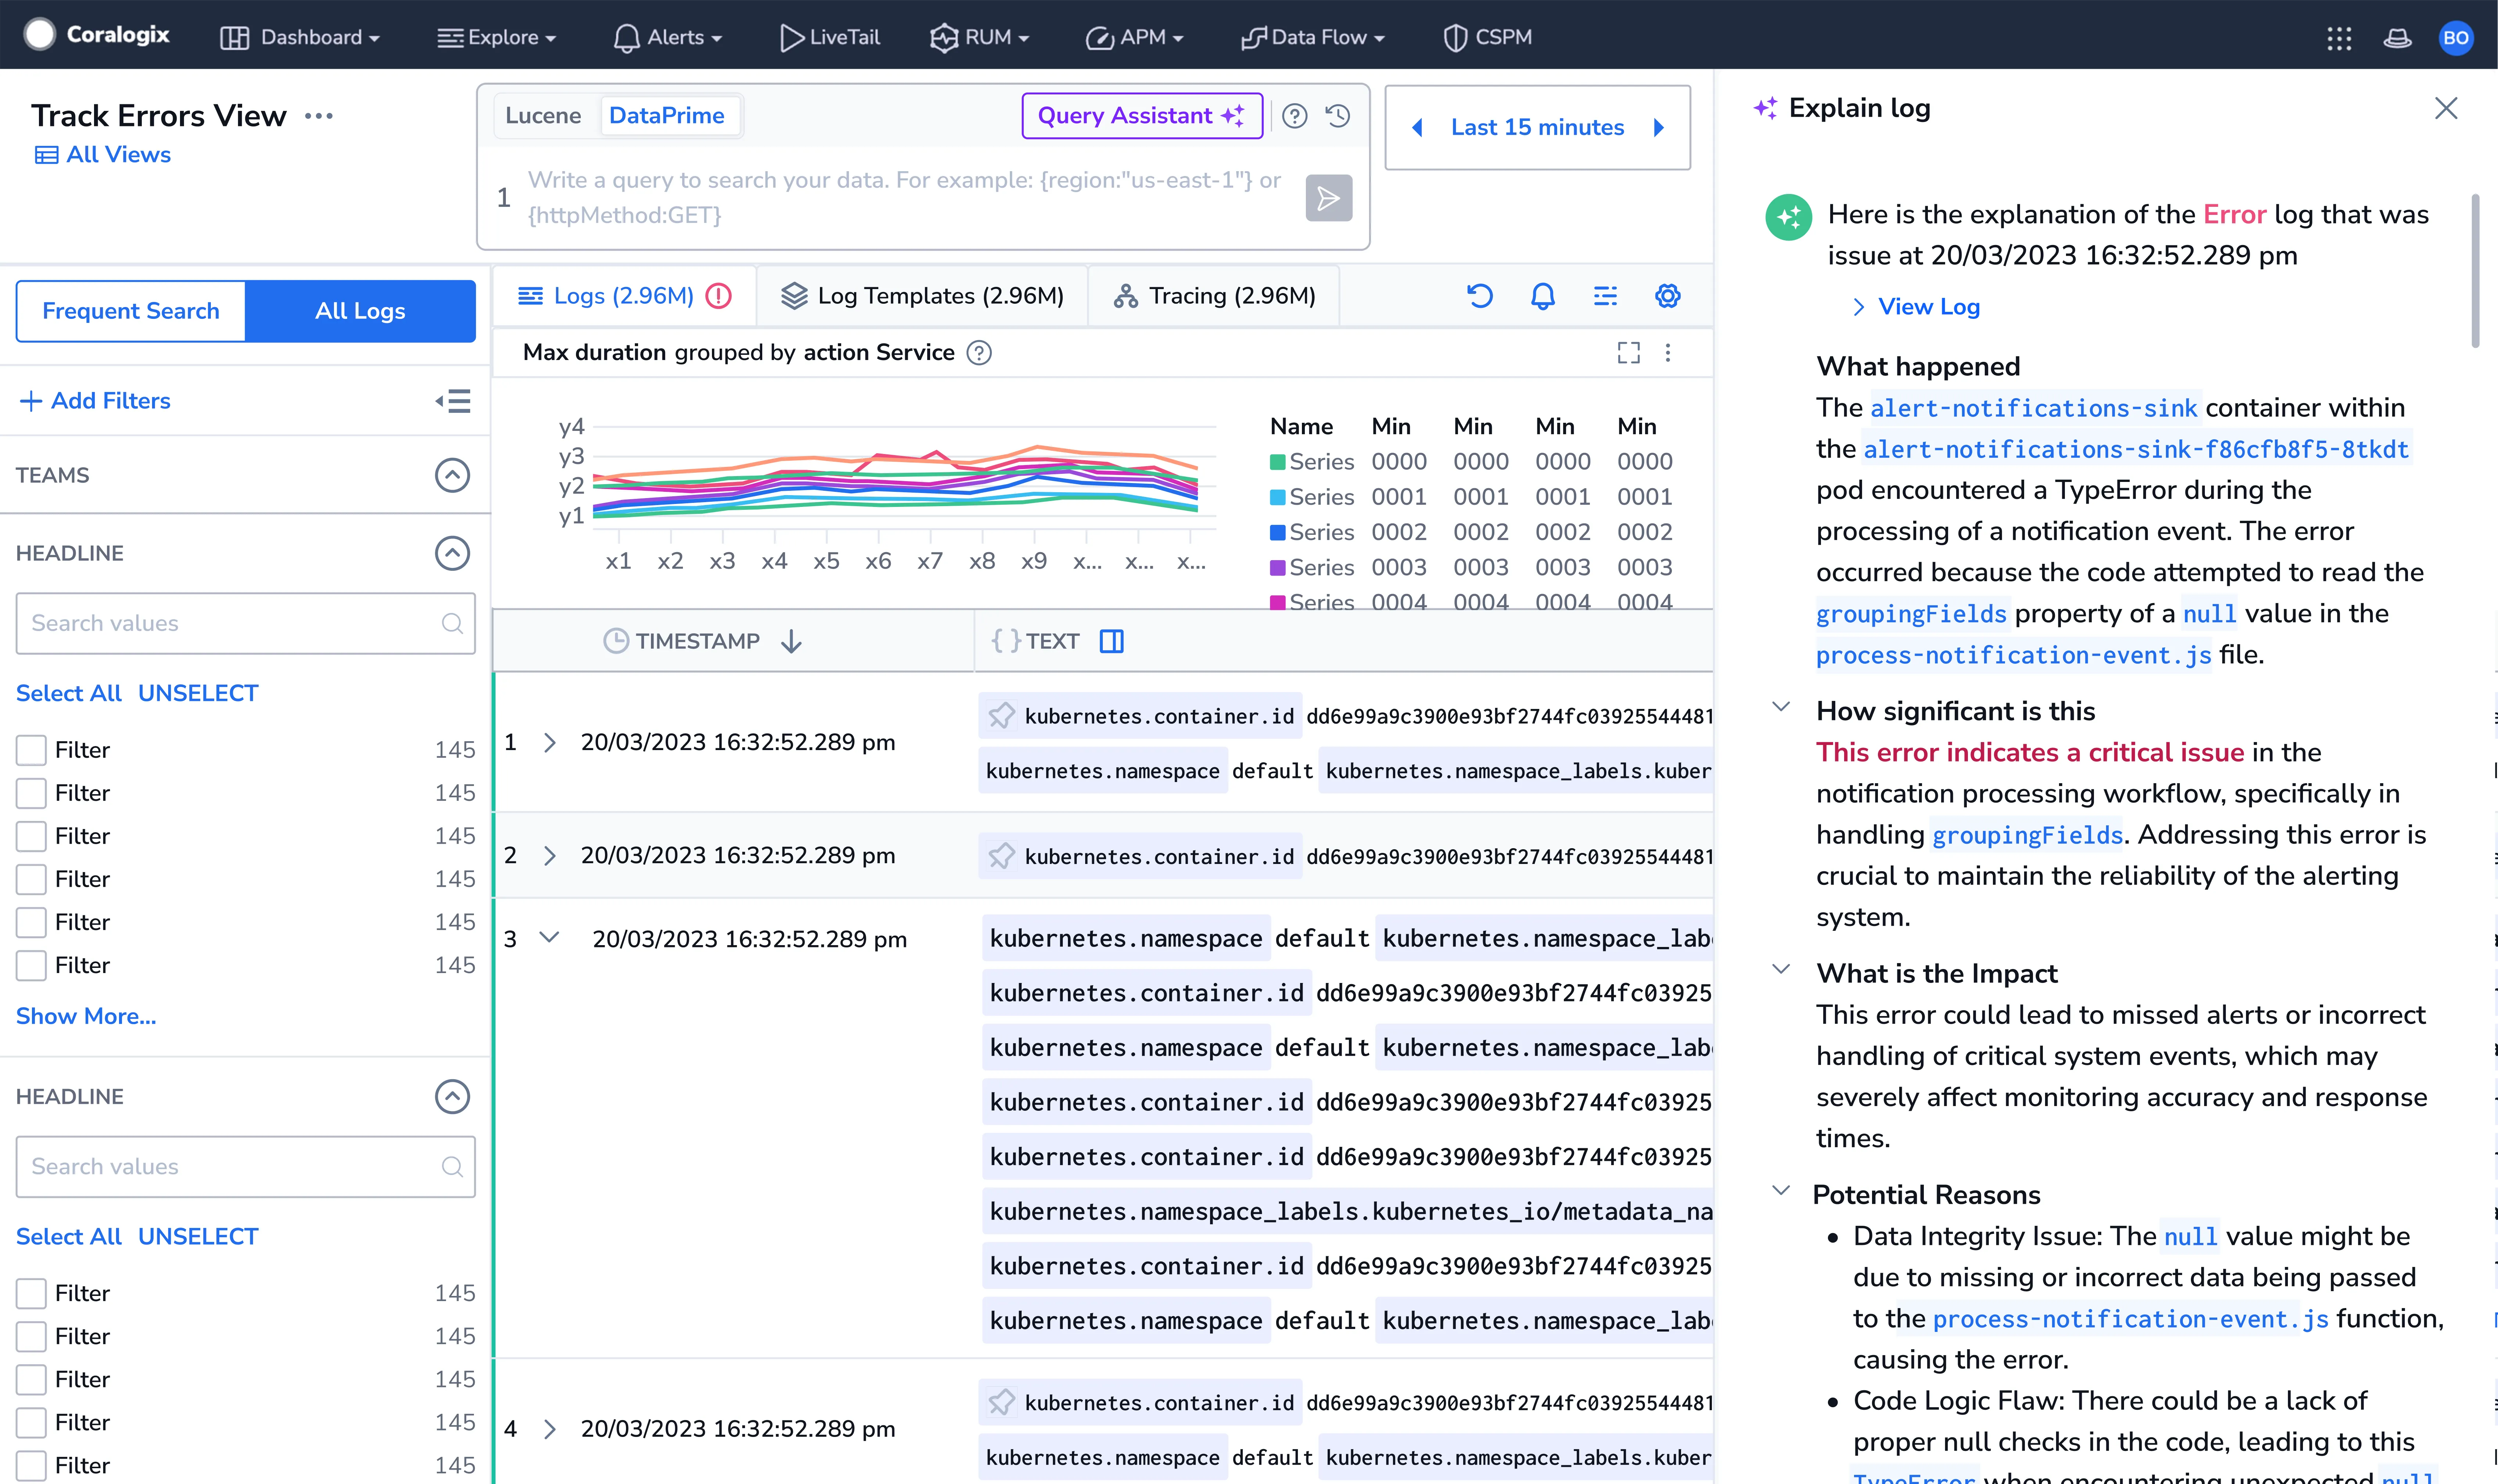Image resolution: width=2498 pixels, height=1484 pixels.
Task: Check the fifth Filter under first HEADLINE
Action: click(31, 922)
